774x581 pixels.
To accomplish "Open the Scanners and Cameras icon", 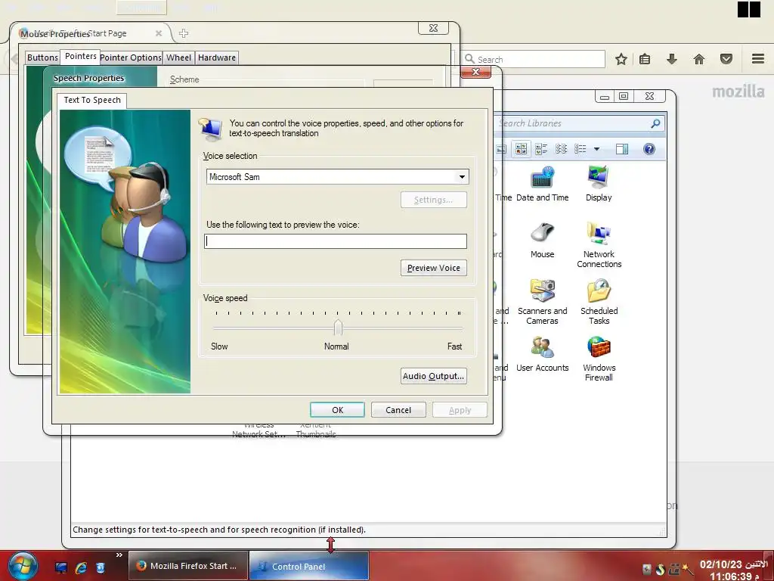I will point(542,302).
